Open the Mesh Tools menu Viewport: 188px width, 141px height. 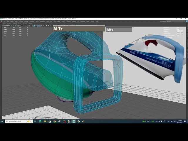[49, 21]
